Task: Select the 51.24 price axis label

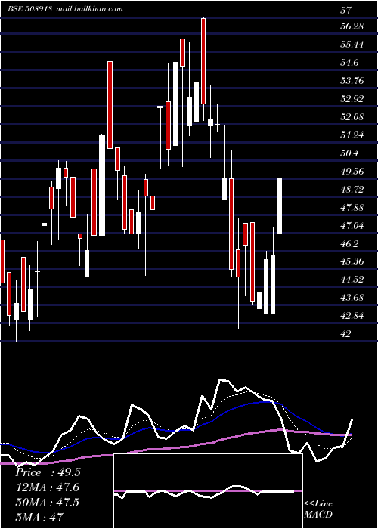Action: (x=352, y=135)
